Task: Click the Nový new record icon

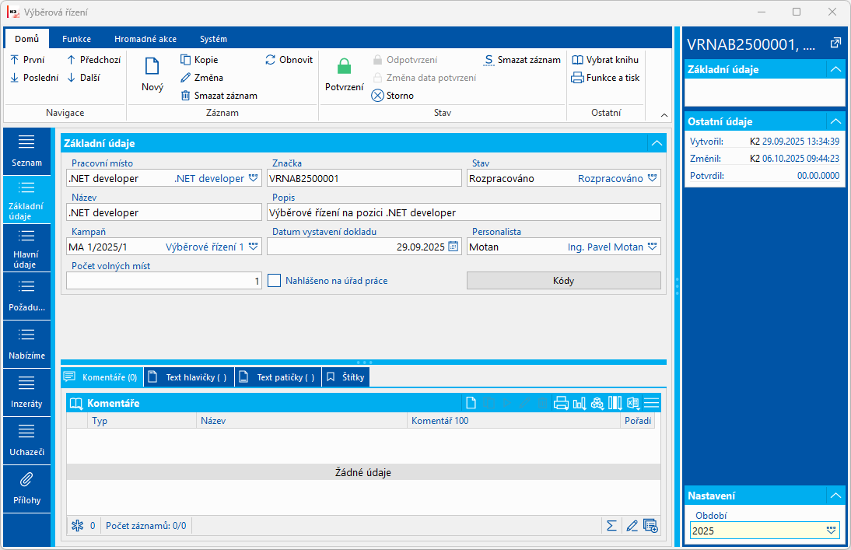Action: [x=152, y=66]
